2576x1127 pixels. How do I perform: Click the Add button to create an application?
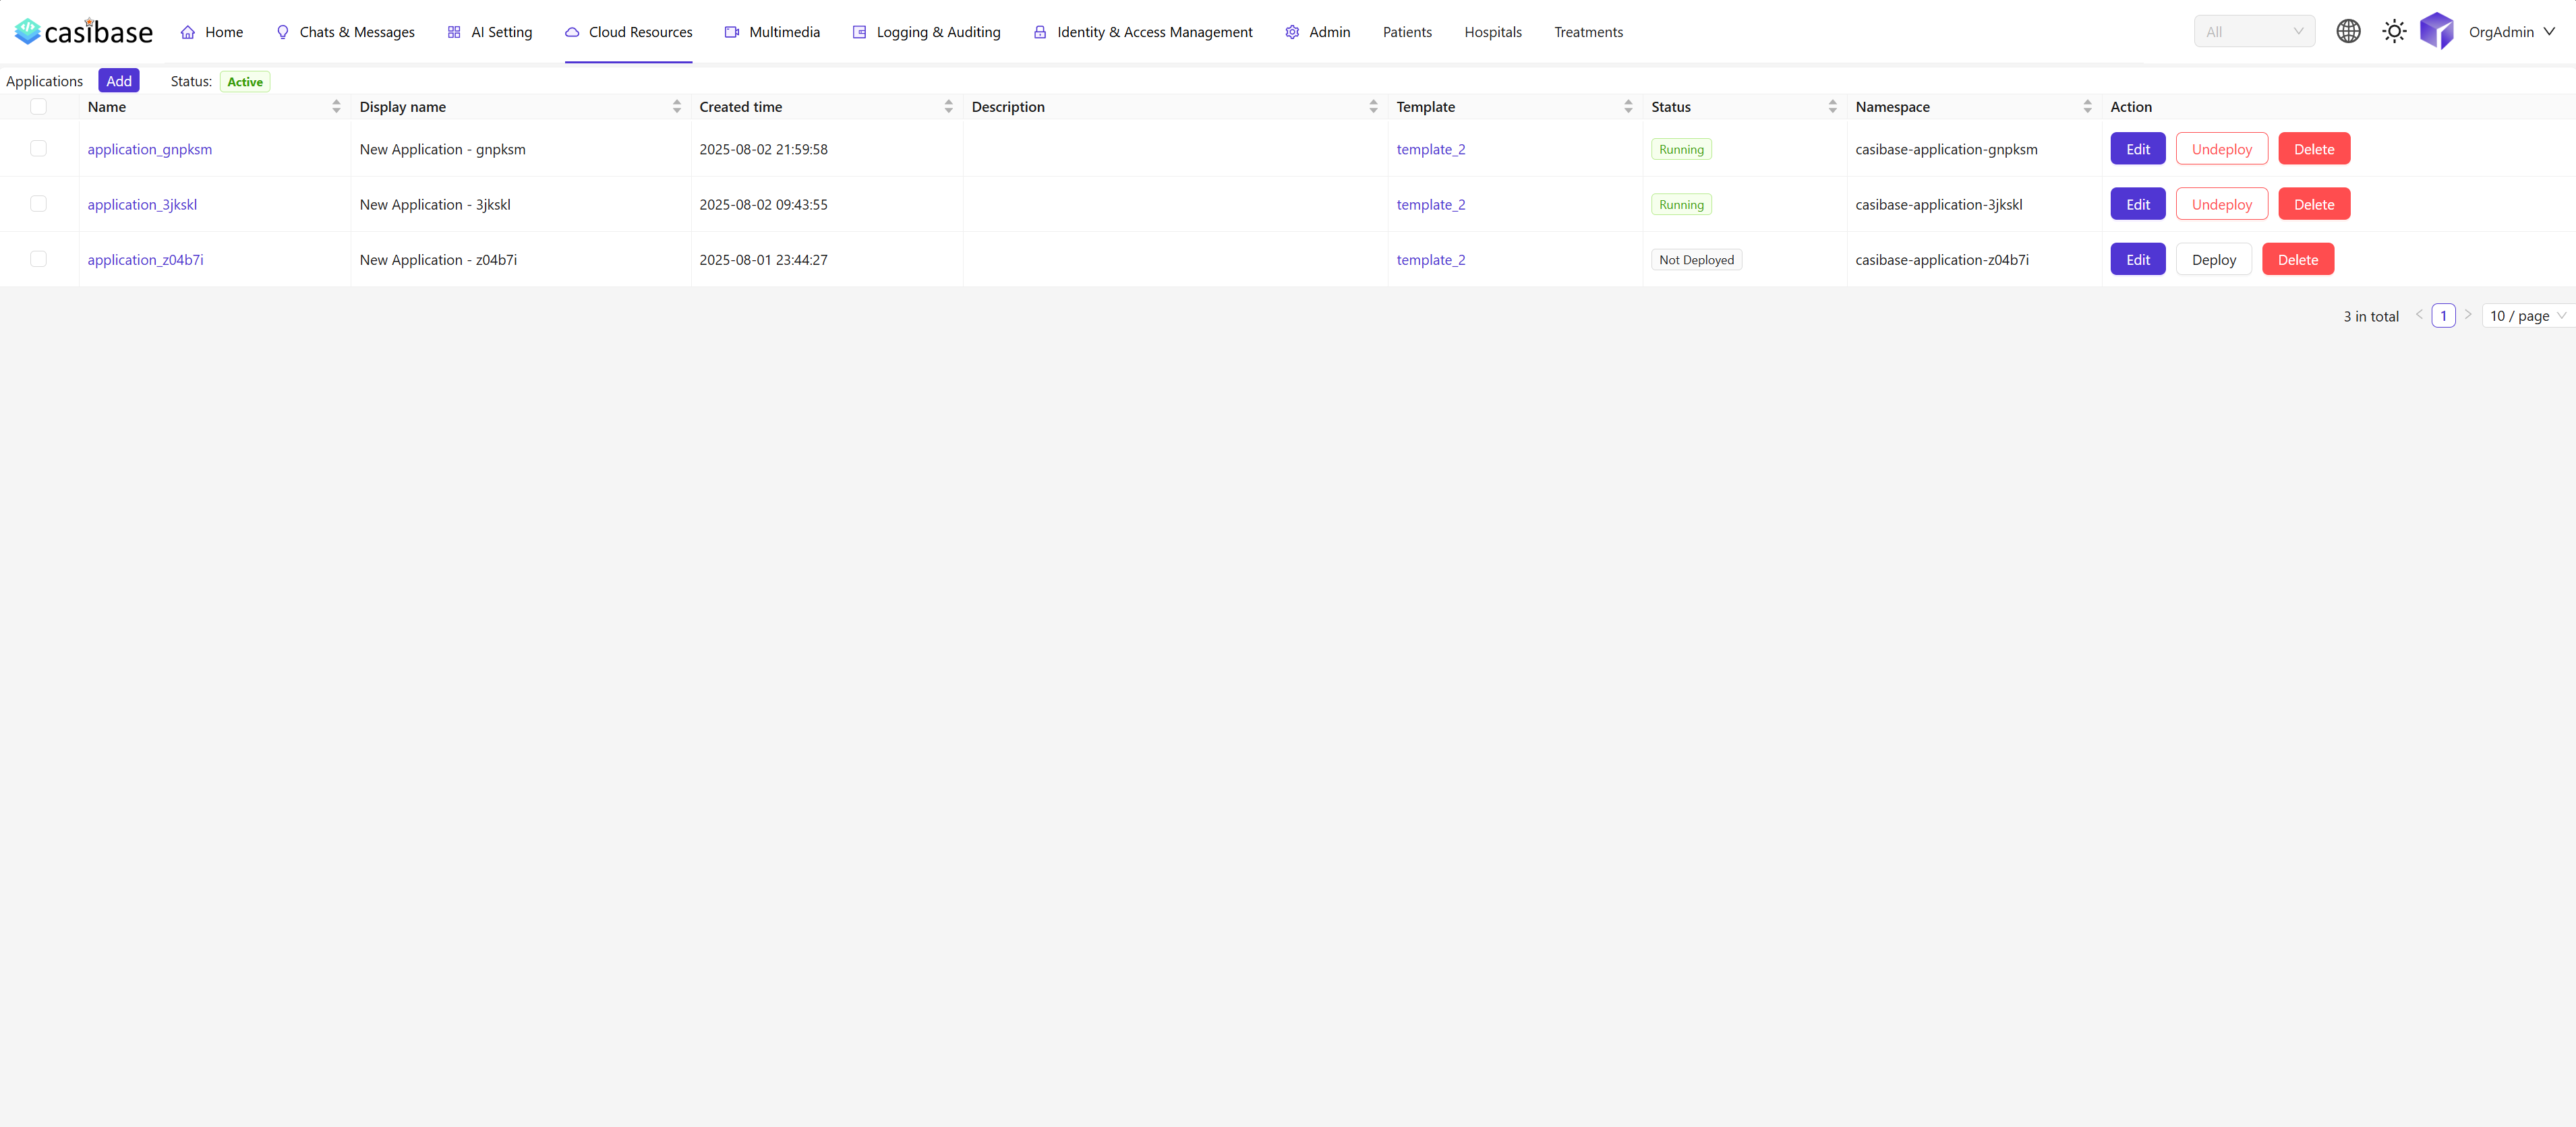click(118, 81)
